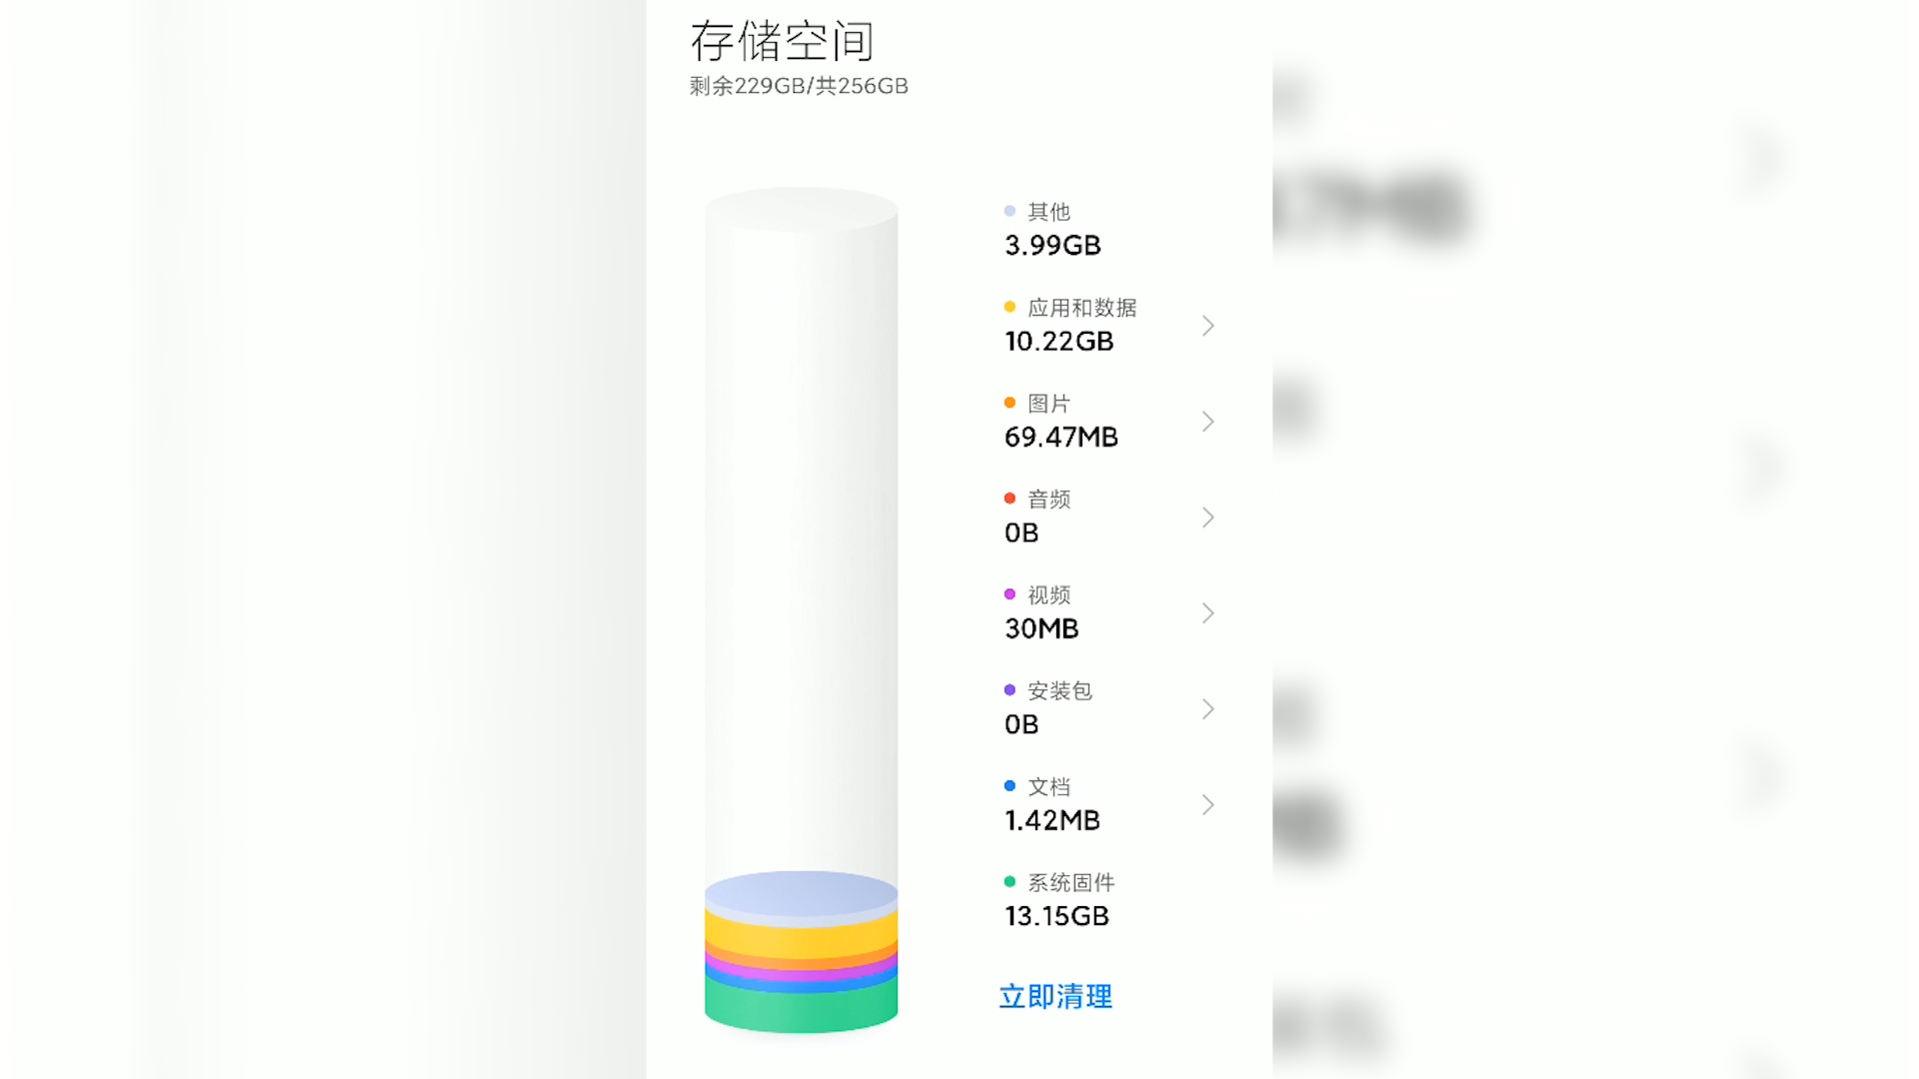Open 文档 details using the chevron
Image resolution: width=1919 pixels, height=1079 pixels.
tap(1207, 805)
